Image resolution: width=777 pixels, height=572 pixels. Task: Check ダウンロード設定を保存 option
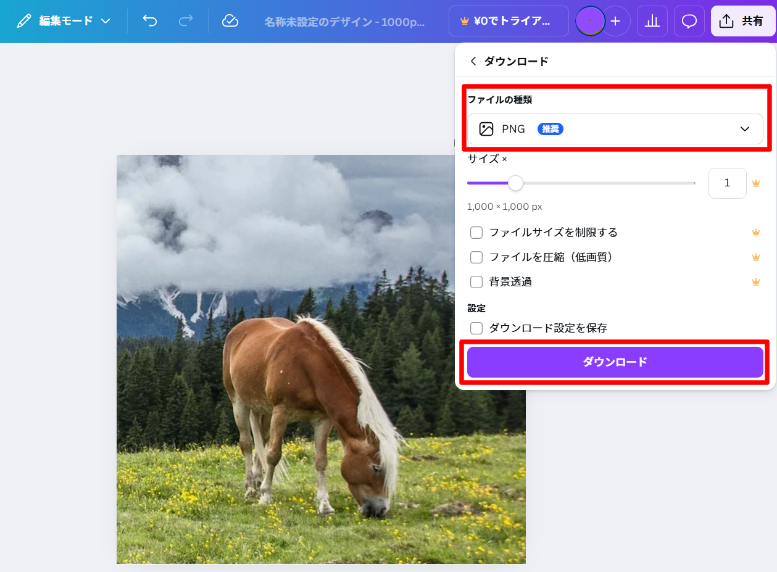pyautogui.click(x=476, y=328)
